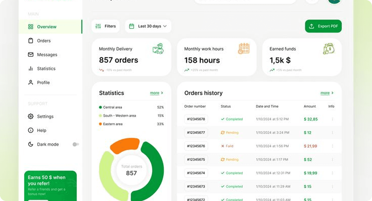Image resolution: width=372 pixels, height=201 pixels.
Task: Click the Faild status of order #12345676
Action: click(227, 146)
